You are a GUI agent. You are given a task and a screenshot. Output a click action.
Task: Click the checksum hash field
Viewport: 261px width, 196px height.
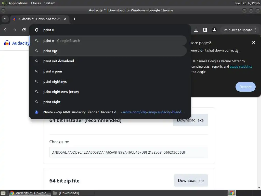129,152
